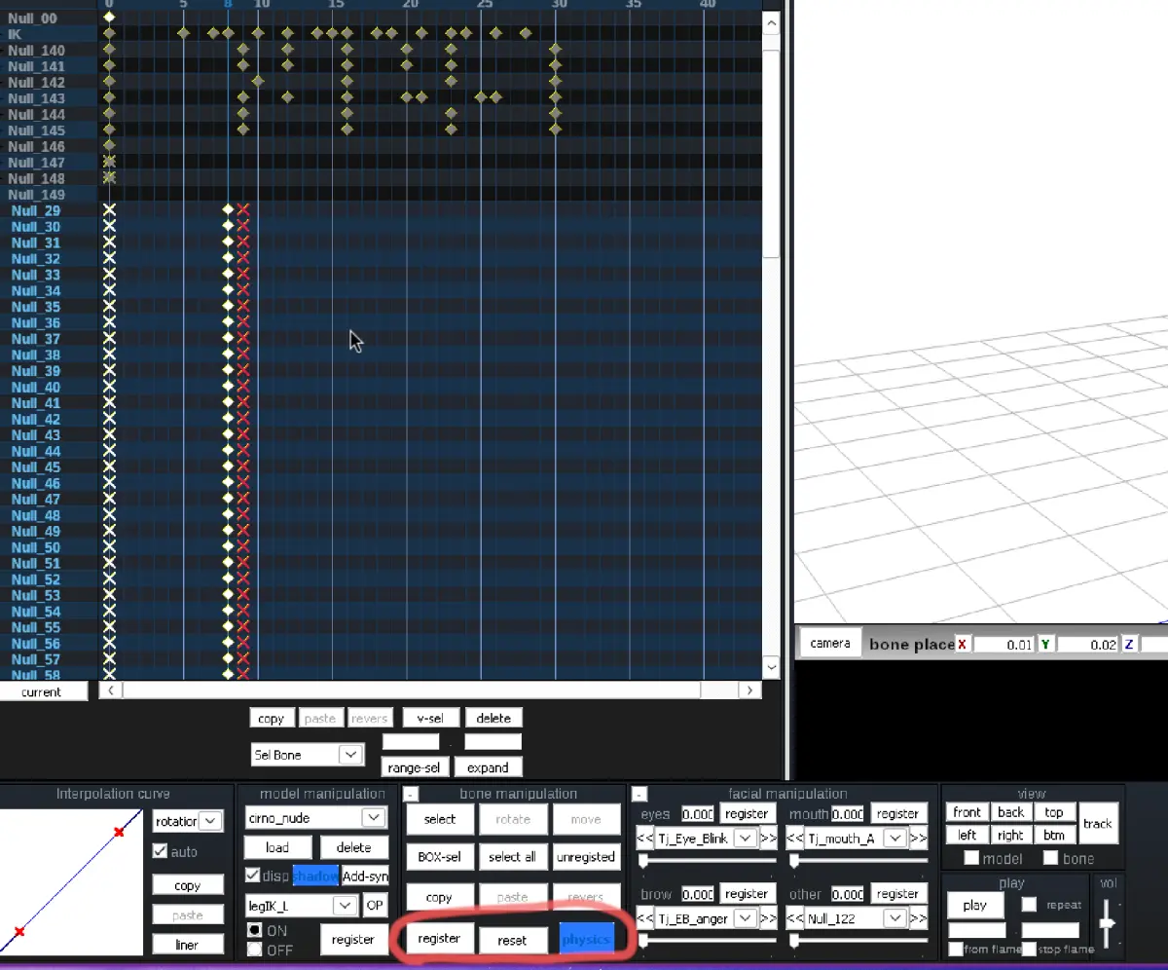
Task: Enable the repeat playback checkbox
Action: click(x=1029, y=905)
